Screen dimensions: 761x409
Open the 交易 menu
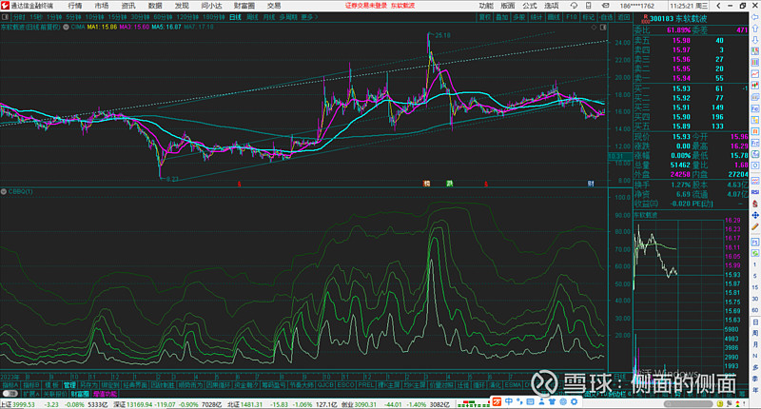pos(274,6)
